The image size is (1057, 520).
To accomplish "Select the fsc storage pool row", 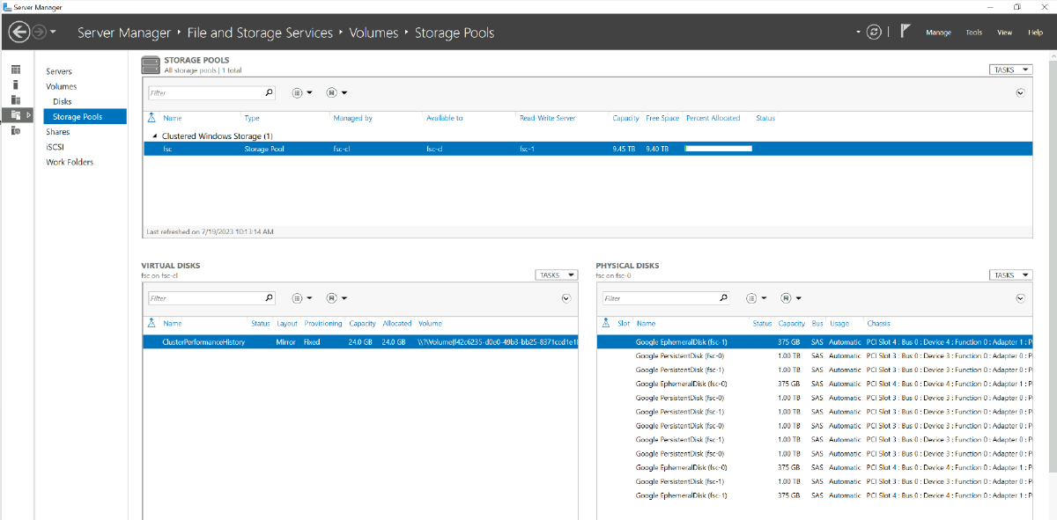I will point(352,149).
